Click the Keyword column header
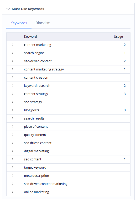 tap(30, 37)
